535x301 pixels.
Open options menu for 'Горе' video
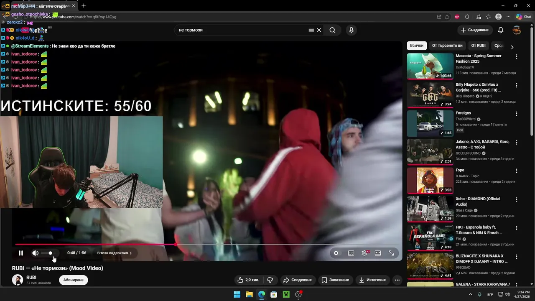517,171
